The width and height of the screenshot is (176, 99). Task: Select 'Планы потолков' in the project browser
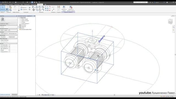[25, 21]
